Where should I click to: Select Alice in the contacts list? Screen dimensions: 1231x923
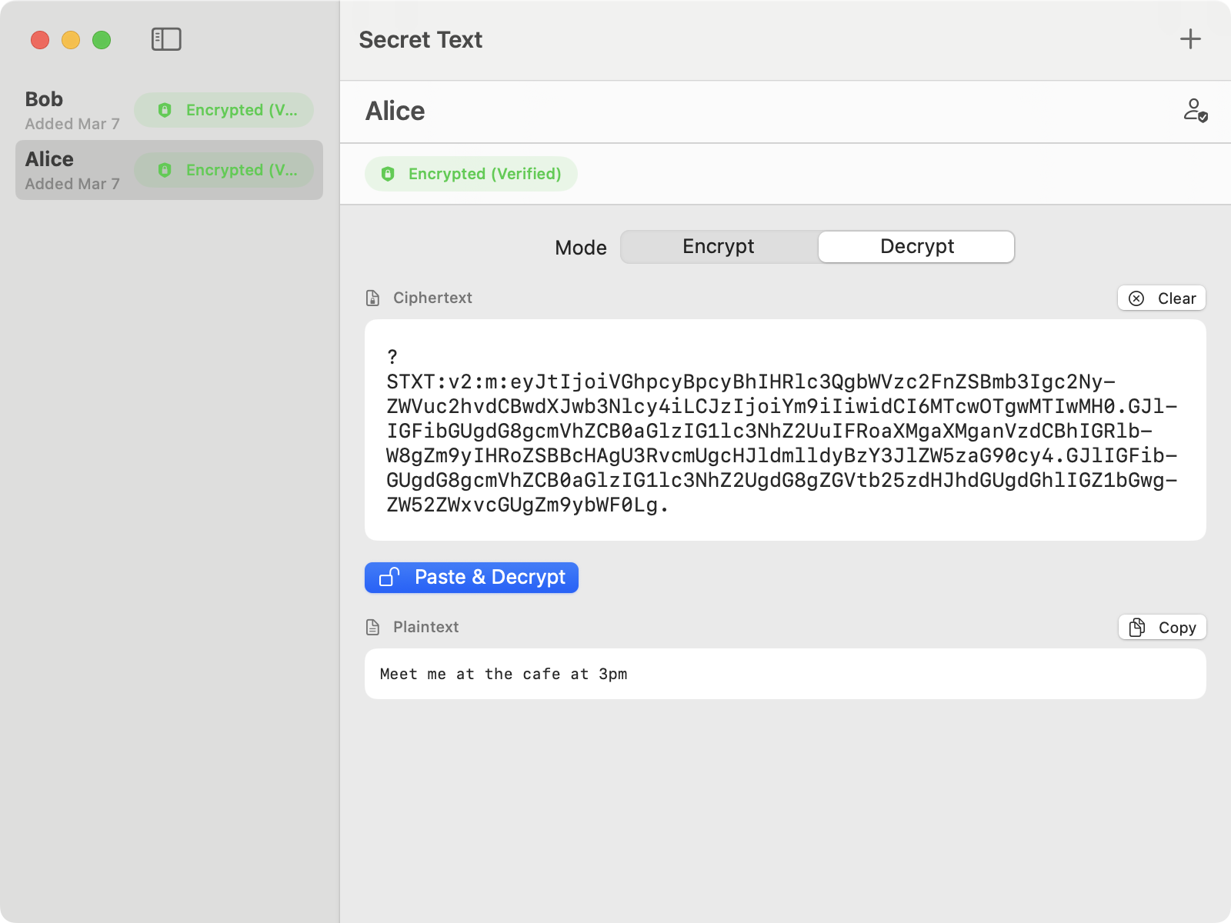pos(72,170)
